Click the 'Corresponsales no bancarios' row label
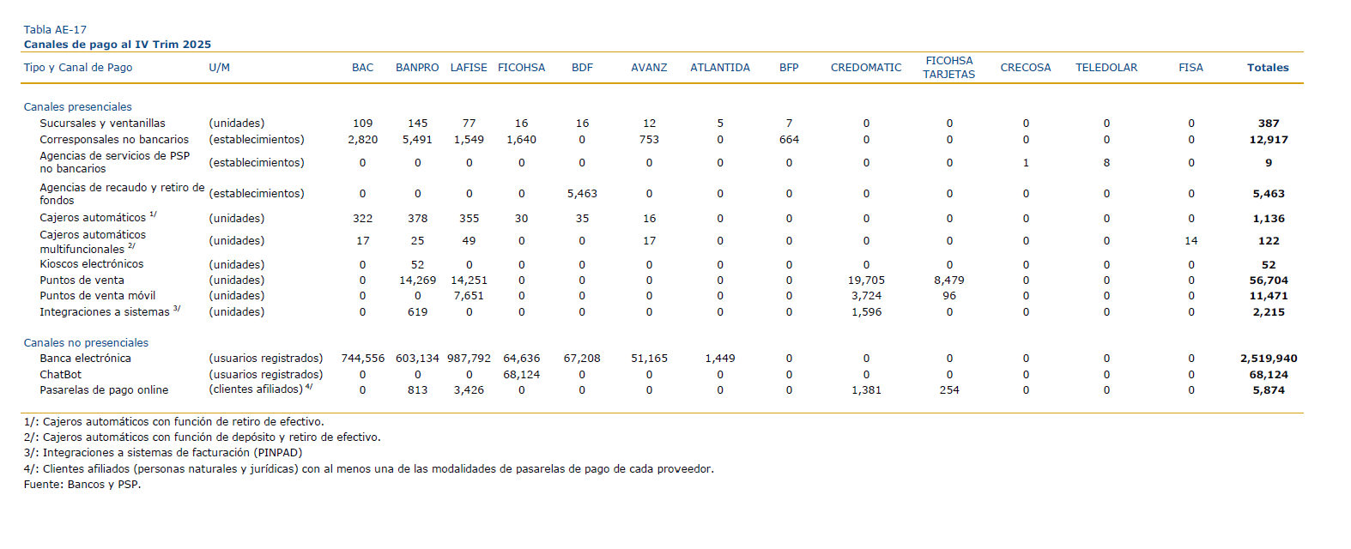The image size is (1351, 549). coord(114,140)
